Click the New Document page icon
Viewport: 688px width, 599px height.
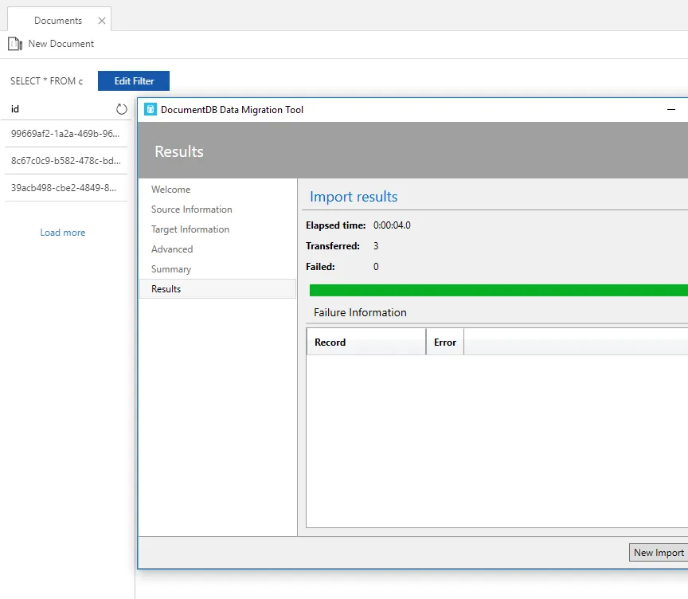coord(15,44)
